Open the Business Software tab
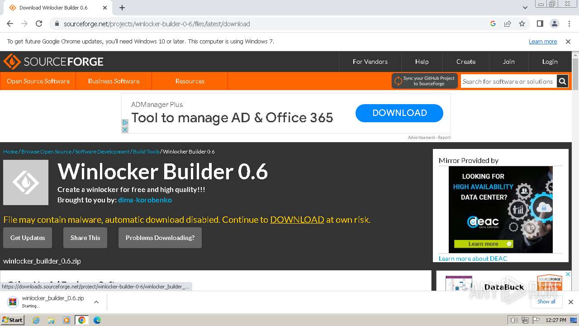This screenshot has width=579, height=326. [x=114, y=81]
